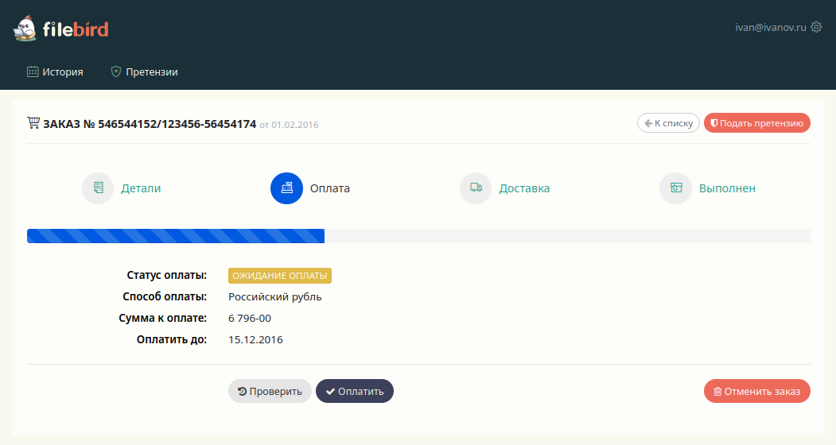Image resolution: width=836 pixels, height=445 pixels.
Task: Click the Доставка truck step icon
Action: coord(476,188)
